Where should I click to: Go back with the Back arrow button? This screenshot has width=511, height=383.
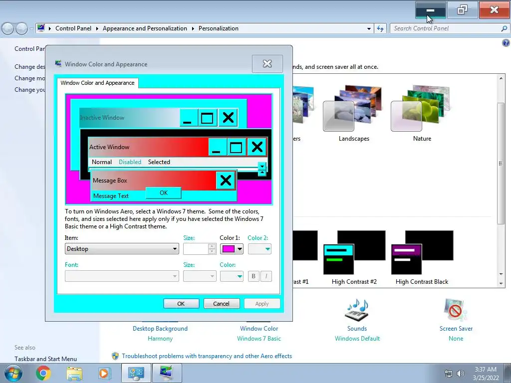(8, 28)
